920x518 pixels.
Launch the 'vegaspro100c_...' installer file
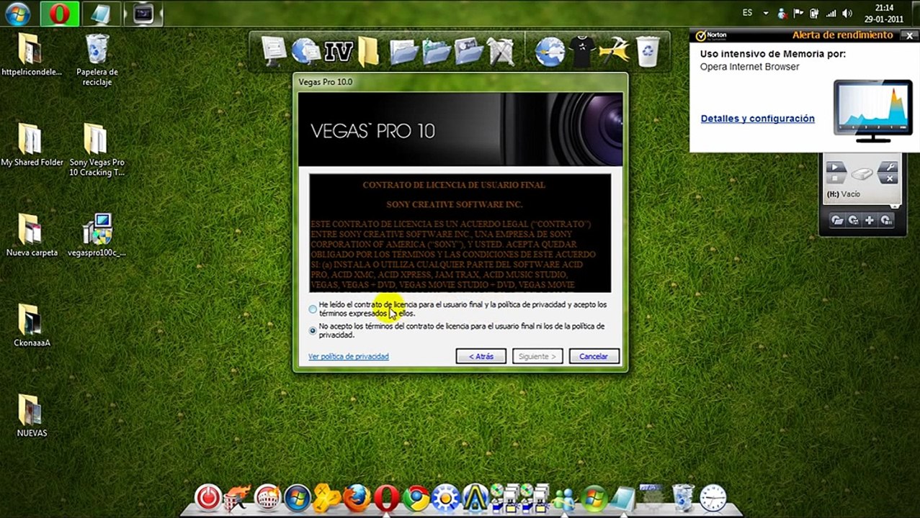97,235
